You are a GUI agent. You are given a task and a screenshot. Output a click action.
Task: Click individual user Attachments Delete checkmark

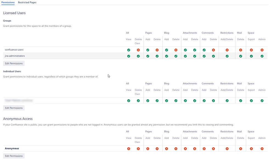(x=194, y=101)
